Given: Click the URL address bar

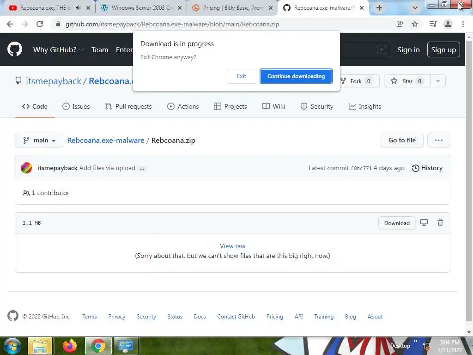Looking at the screenshot, I should 223,24.
